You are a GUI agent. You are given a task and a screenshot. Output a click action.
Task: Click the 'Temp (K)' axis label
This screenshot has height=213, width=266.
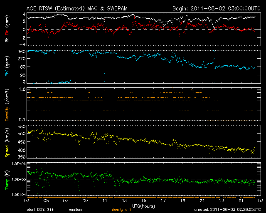pos(7,180)
